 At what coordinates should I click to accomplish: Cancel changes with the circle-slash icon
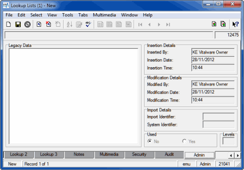coord(27,24)
